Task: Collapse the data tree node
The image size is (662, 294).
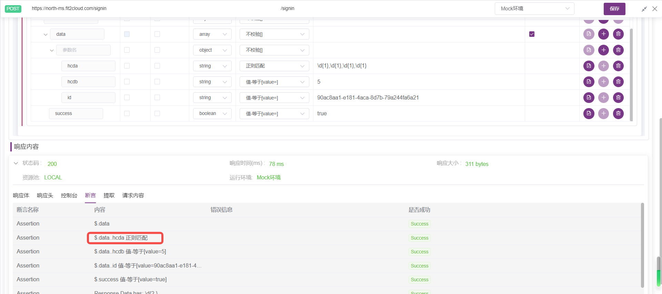Action: [46, 34]
